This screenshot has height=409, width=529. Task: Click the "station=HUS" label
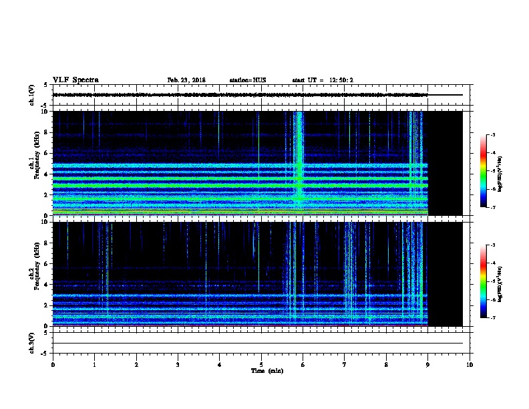coord(248,80)
